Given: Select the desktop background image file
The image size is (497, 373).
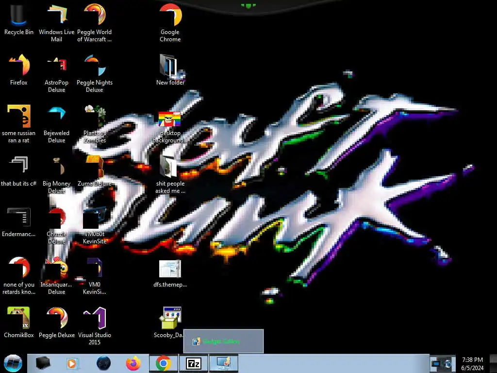Looking at the screenshot, I should coord(170,127).
